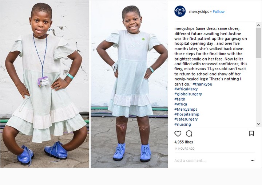Click the scroll up arrow in the caption
262x185 pixels.
tap(258, 25)
